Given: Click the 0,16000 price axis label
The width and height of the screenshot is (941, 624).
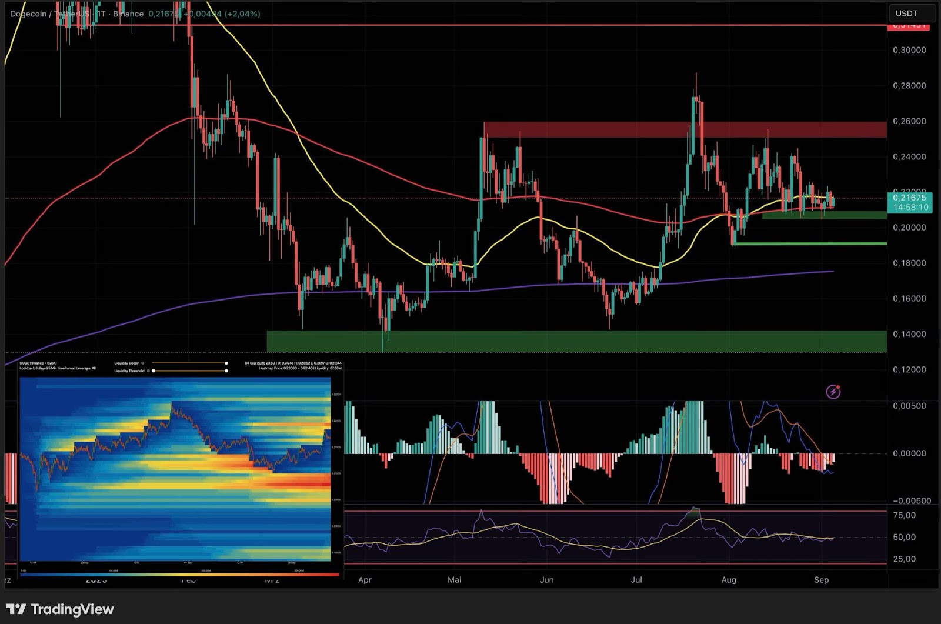Looking at the screenshot, I should (x=909, y=298).
